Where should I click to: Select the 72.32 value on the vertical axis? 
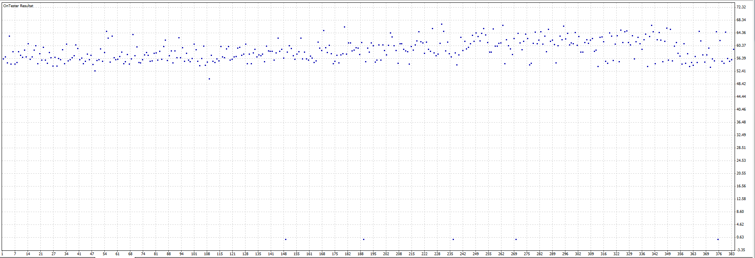(741, 7)
